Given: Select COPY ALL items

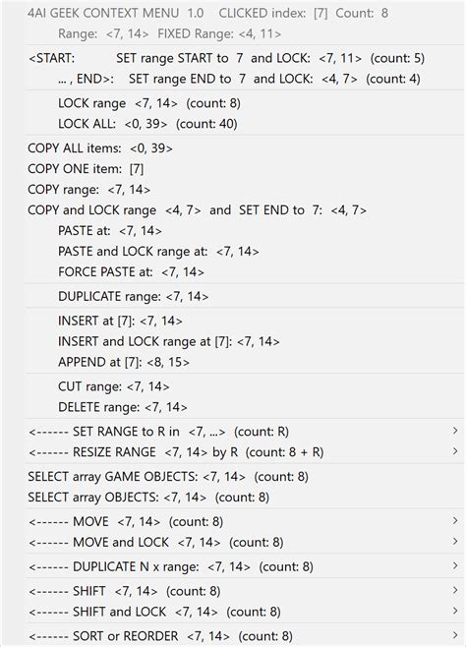Looking at the screenshot, I should pos(244,148).
